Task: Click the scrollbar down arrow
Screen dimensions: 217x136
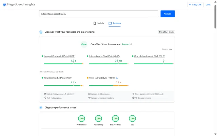Action: click(x=215, y=134)
